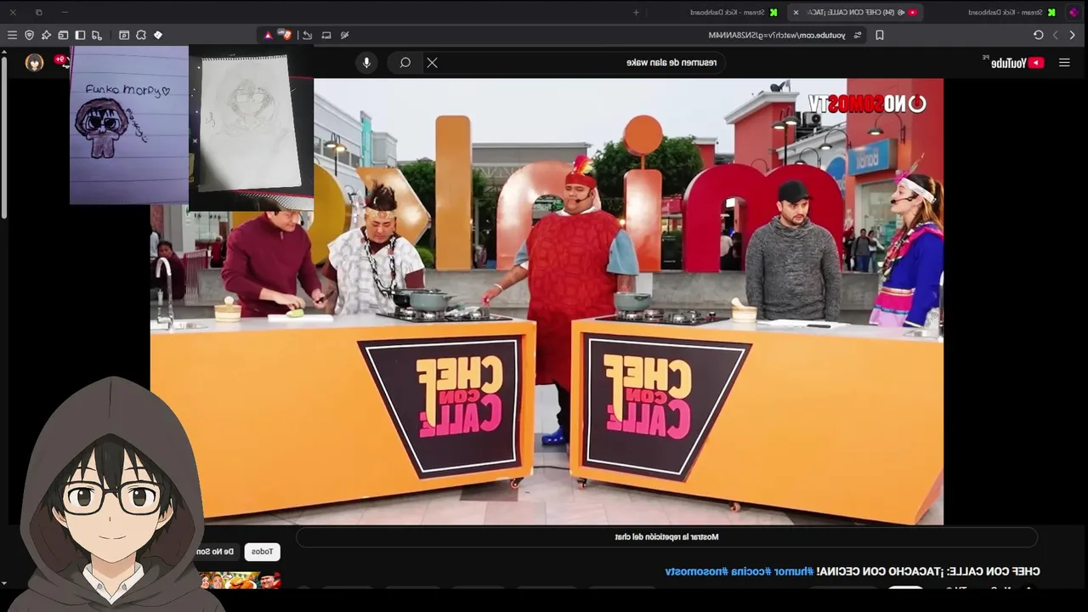Open the Leo AI sparkle icon
The height and width of the screenshot is (612, 1088).
(x=46, y=35)
